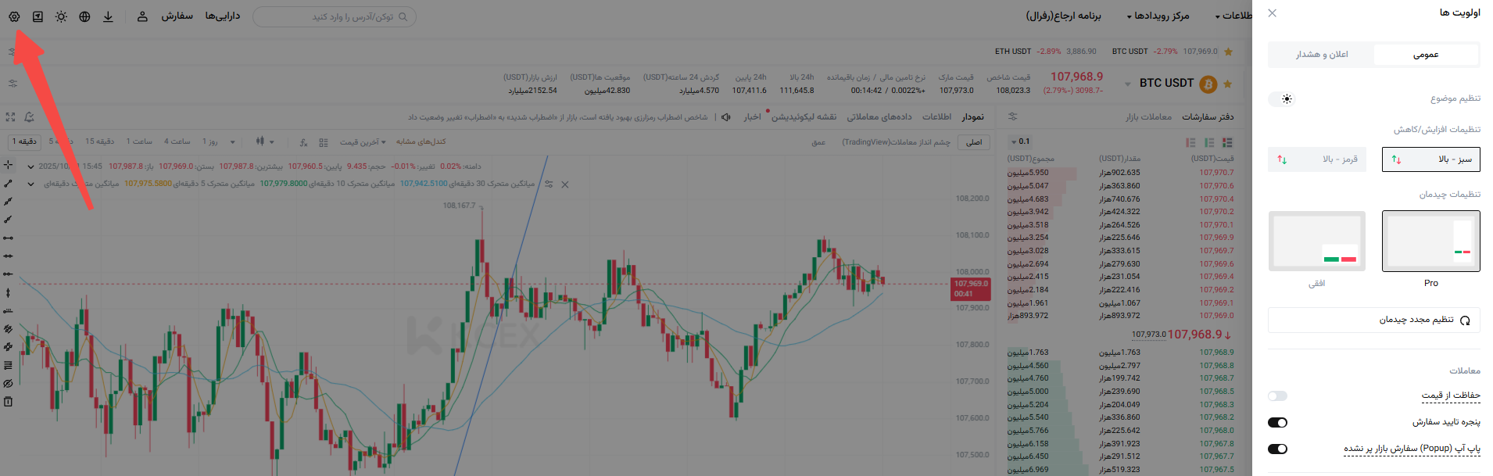The height and width of the screenshot is (476, 1493).
Task: Switch to notifications and alerts tab
Action: click(x=1322, y=55)
